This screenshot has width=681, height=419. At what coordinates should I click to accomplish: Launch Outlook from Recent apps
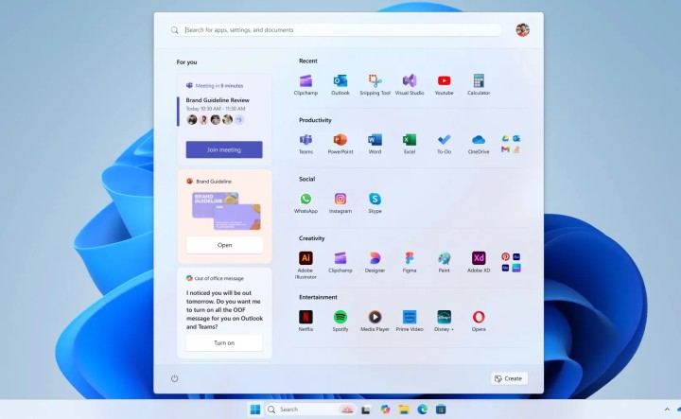(340, 82)
